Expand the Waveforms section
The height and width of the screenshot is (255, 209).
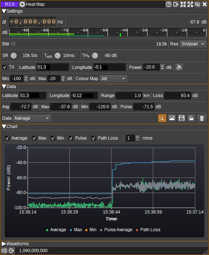pyautogui.click(x=15, y=243)
